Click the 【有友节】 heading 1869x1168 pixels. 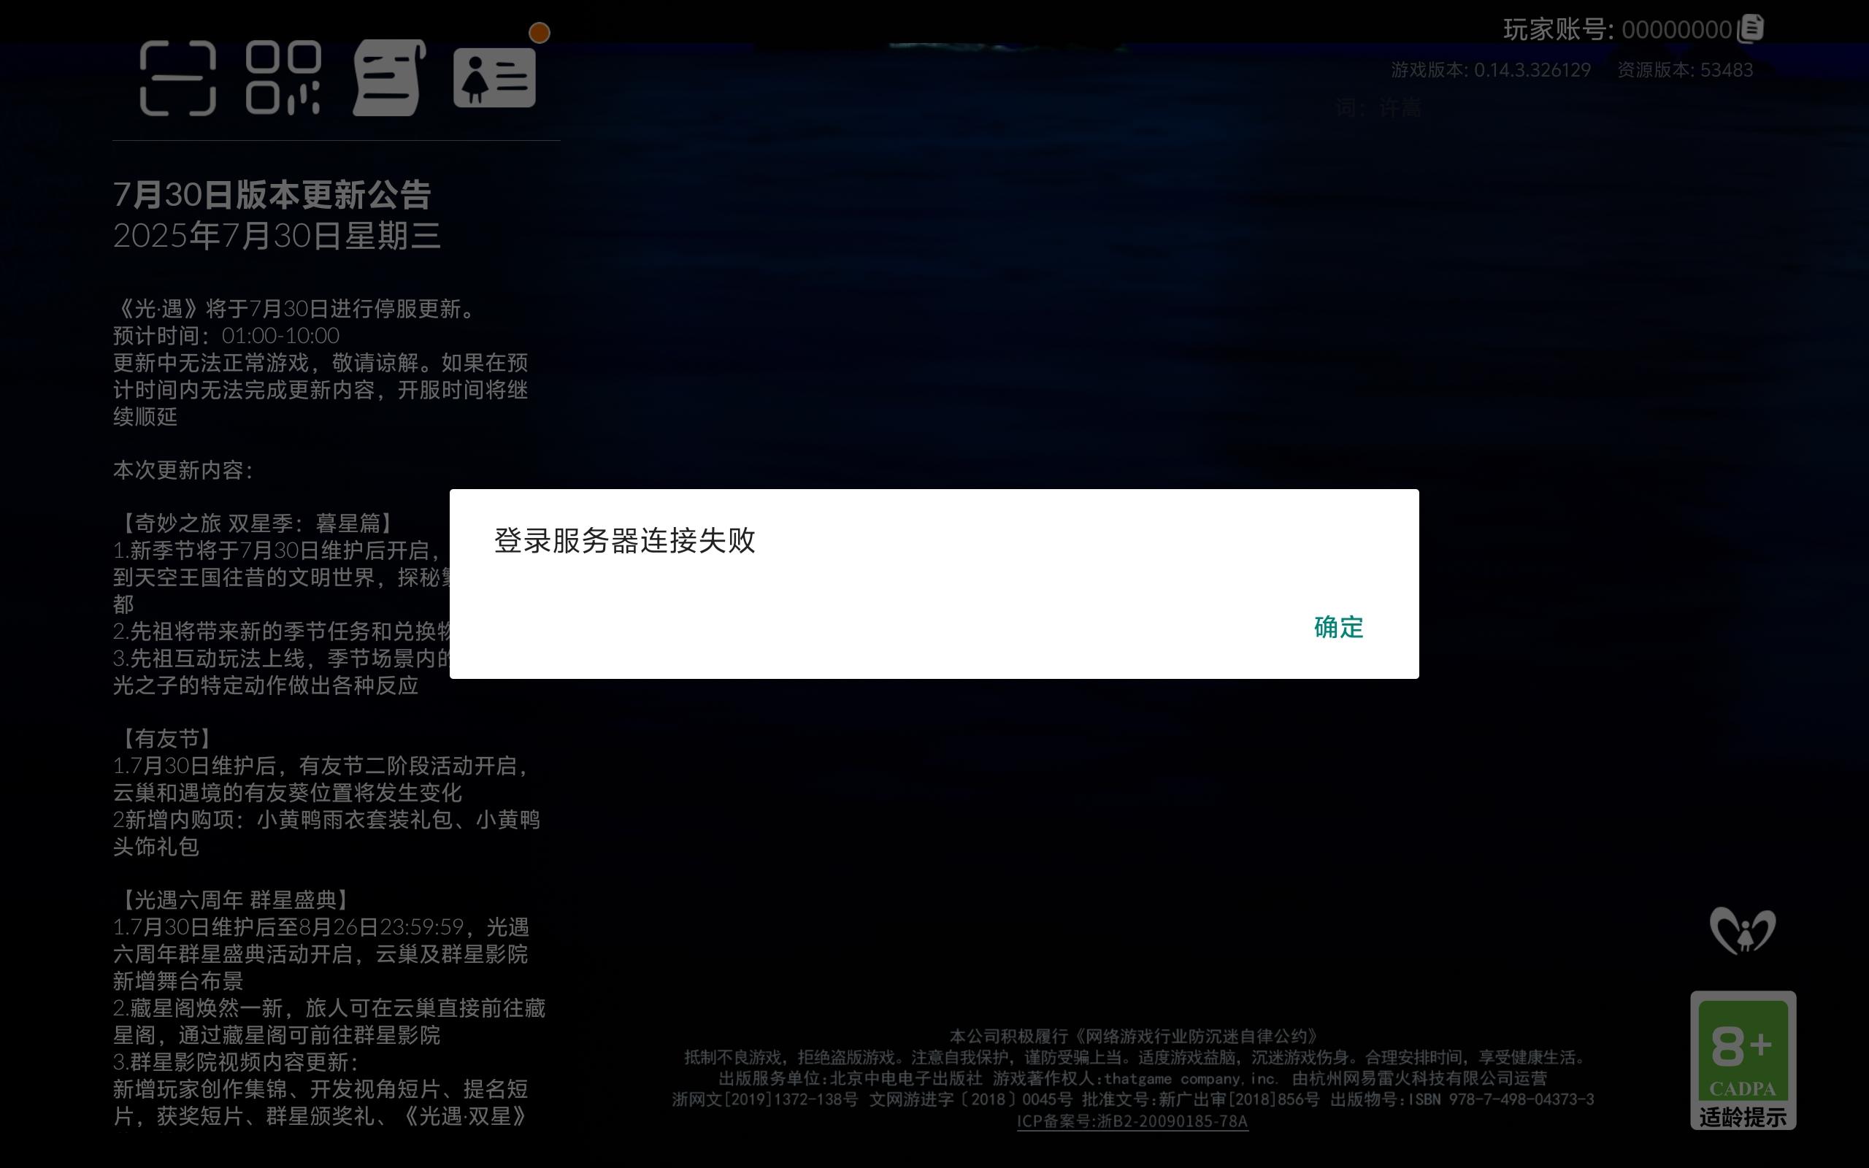pyautogui.click(x=166, y=739)
